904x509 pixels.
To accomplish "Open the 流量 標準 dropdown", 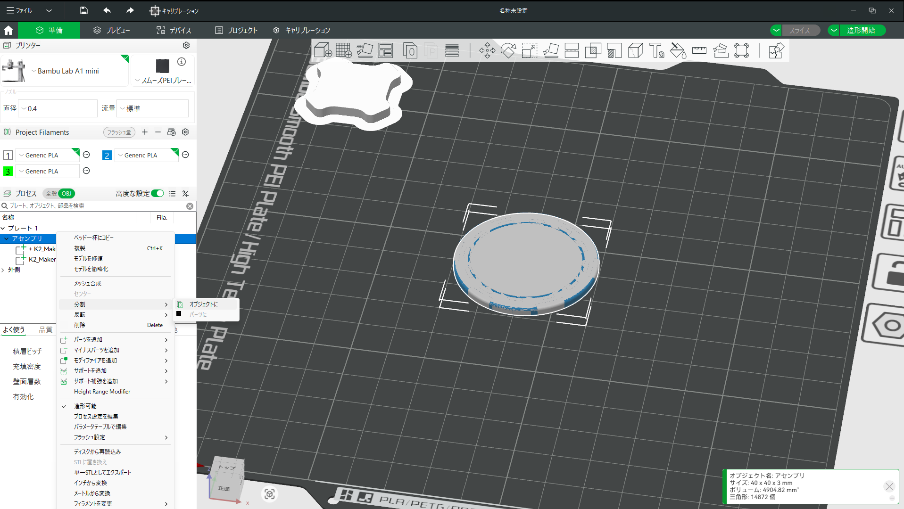I will [x=152, y=108].
